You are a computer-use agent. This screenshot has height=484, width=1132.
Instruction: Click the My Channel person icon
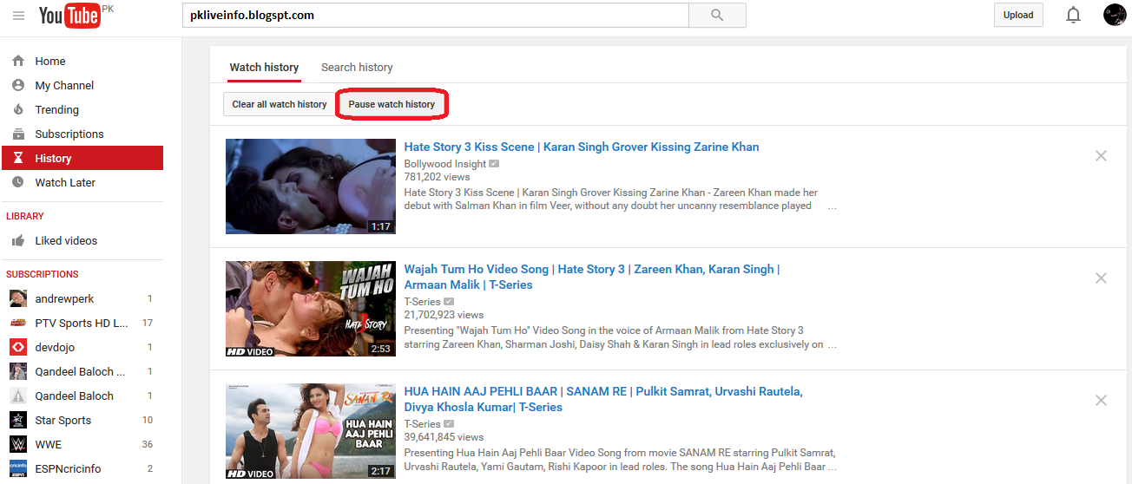click(x=18, y=85)
